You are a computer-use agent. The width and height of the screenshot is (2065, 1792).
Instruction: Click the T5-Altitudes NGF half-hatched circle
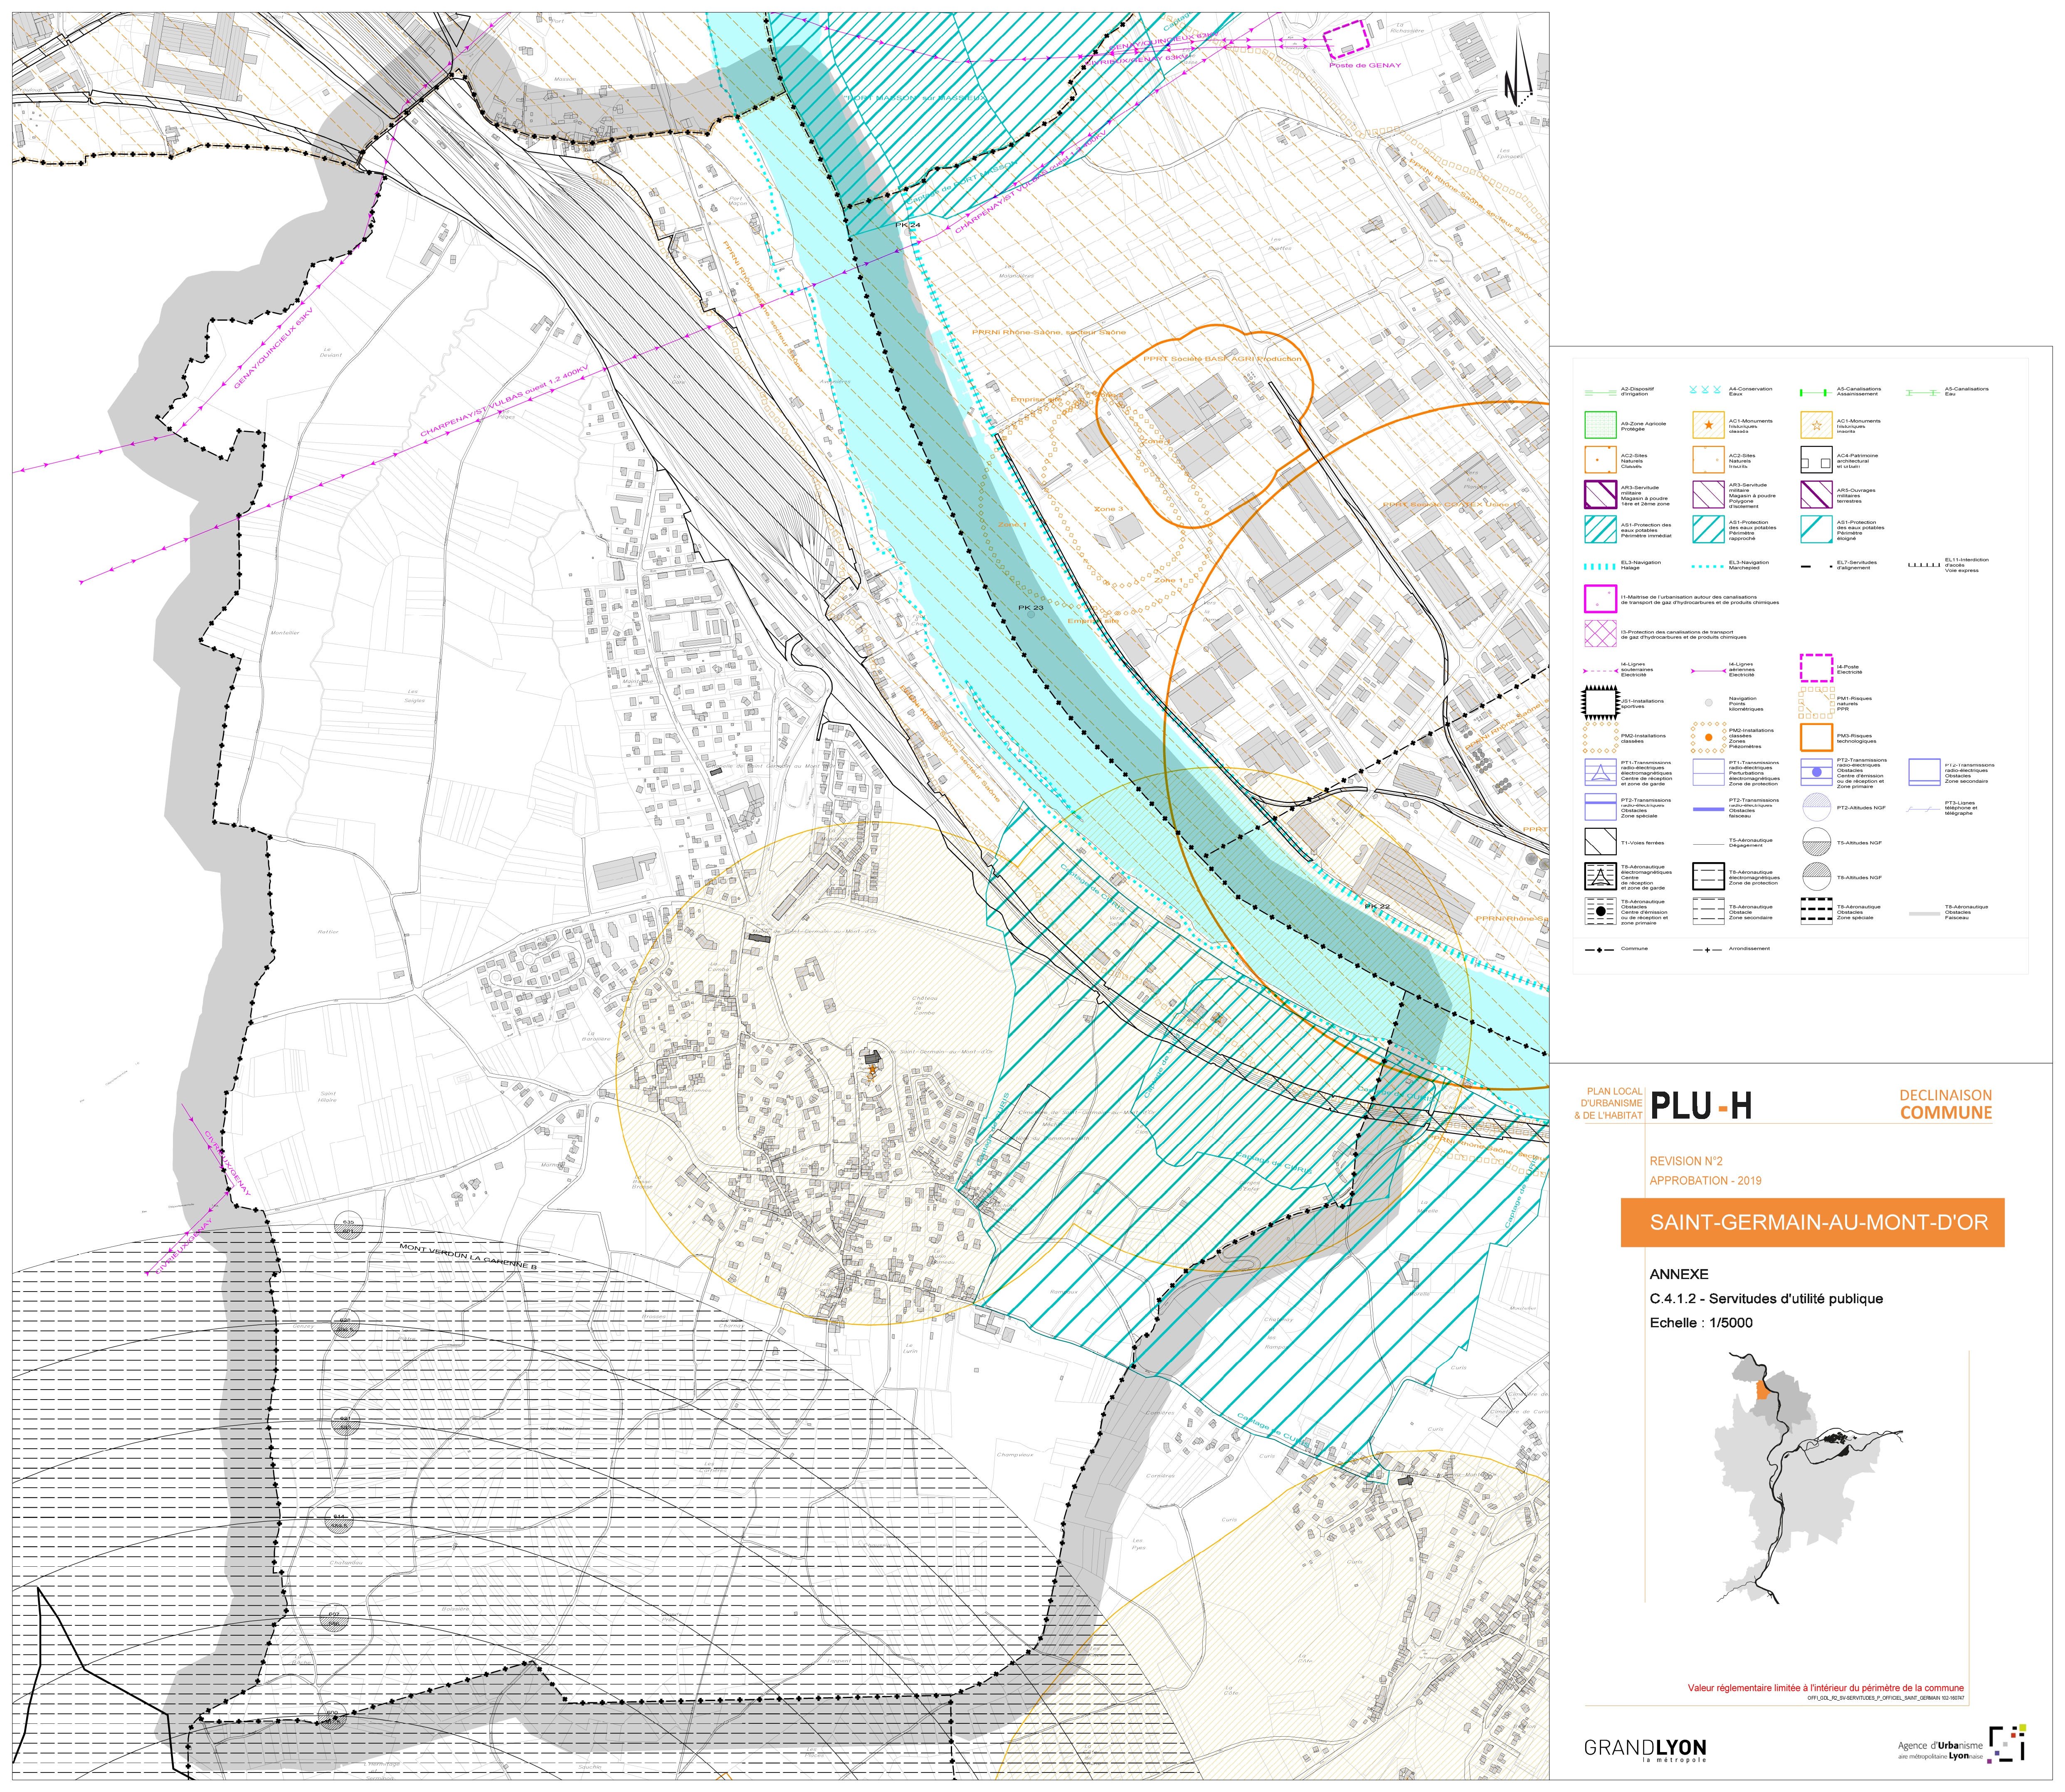coord(1816,843)
